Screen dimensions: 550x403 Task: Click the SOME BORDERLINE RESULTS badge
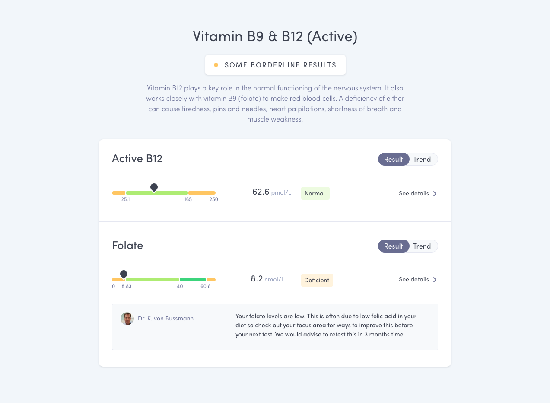pyautogui.click(x=275, y=64)
